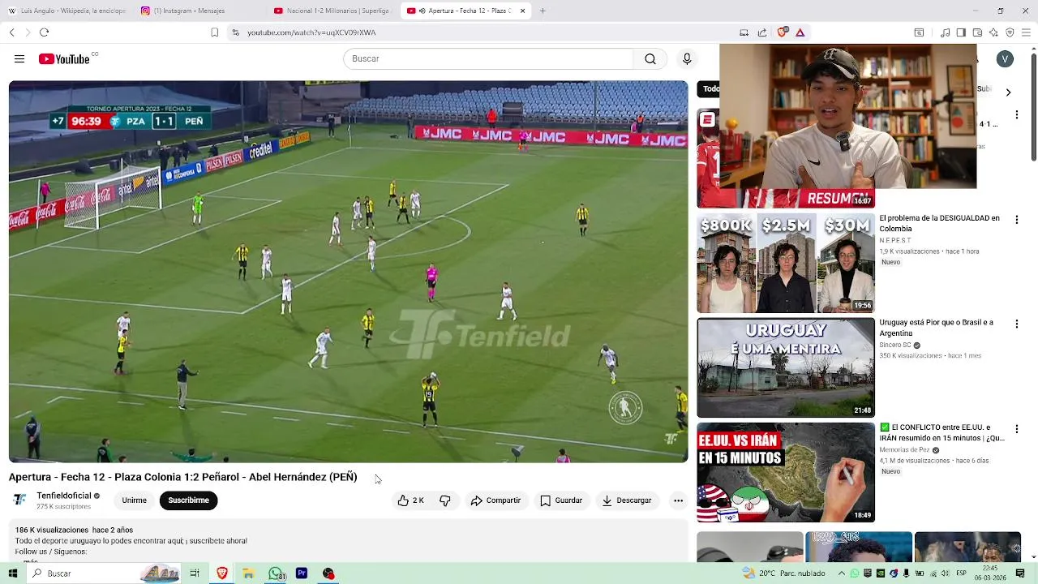The height and width of the screenshot is (584, 1038).
Task: Open the Brave VPN shield icon
Action: click(1010, 32)
